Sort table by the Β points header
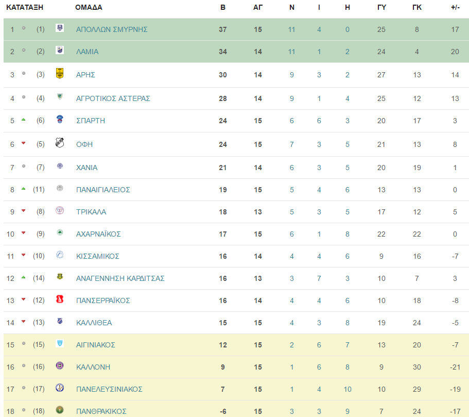The height and width of the screenshot is (417, 469). (x=223, y=8)
